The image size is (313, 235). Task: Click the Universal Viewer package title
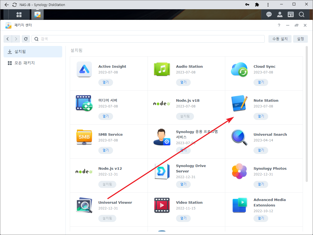click(x=115, y=202)
